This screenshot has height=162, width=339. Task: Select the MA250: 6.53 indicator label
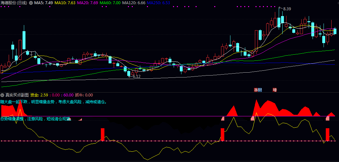coord(158,3)
